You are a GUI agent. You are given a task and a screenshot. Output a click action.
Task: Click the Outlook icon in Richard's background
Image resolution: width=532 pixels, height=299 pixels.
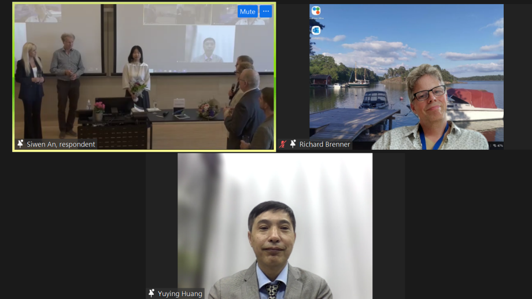point(316,30)
